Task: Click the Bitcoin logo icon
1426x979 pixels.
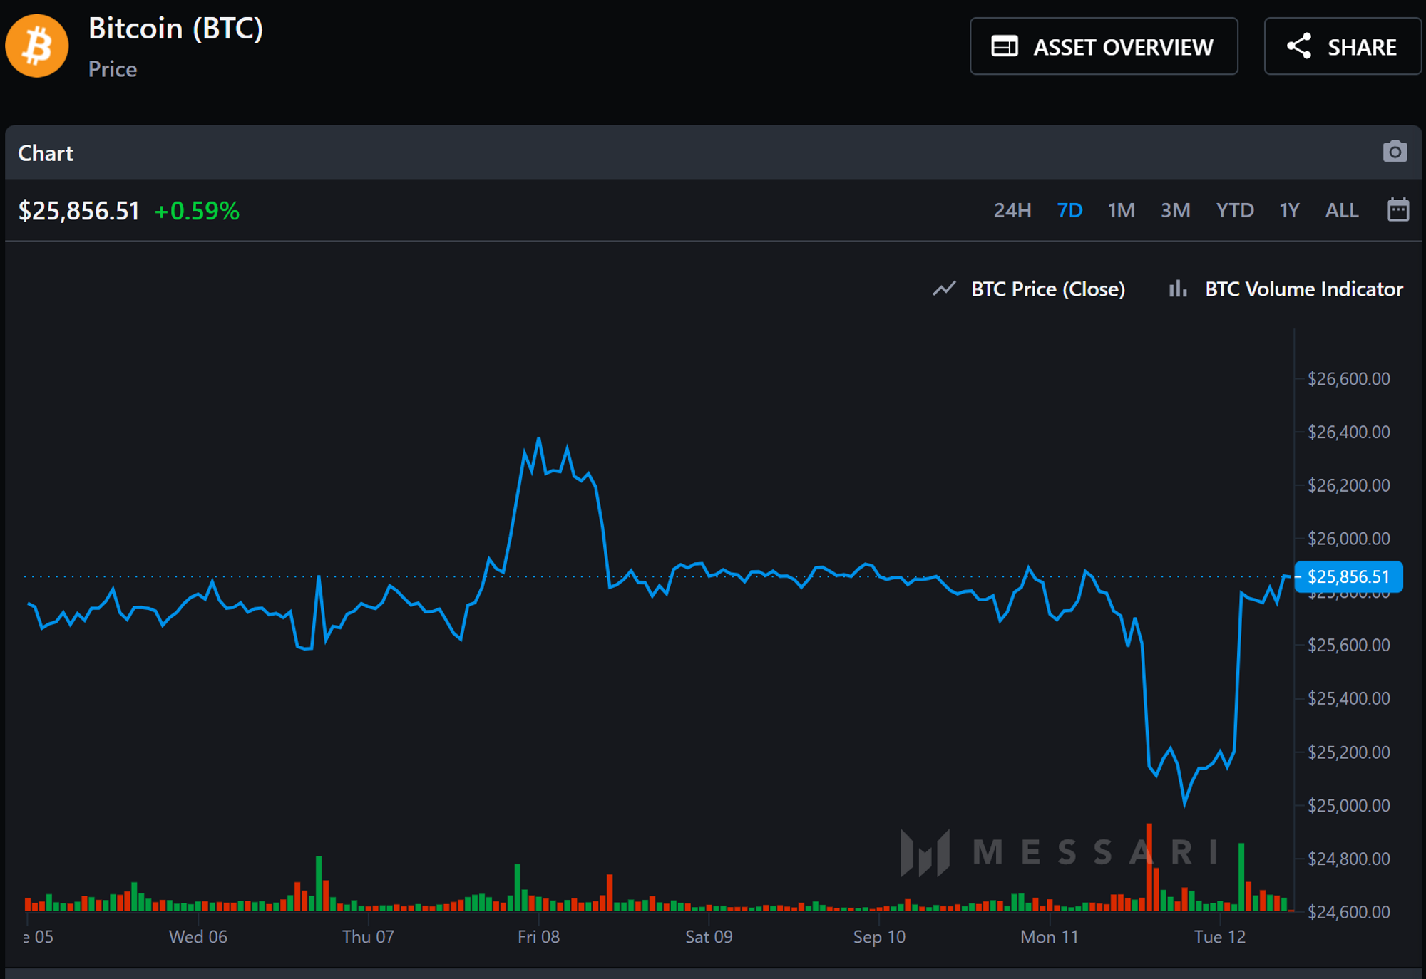Action: [37, 46]
